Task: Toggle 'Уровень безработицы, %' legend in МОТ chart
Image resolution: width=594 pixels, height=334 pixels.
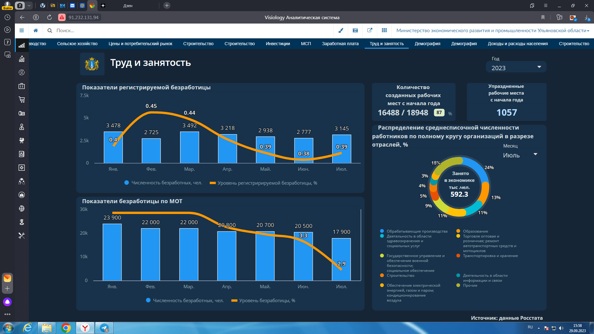Action: [x=263, y=301]
